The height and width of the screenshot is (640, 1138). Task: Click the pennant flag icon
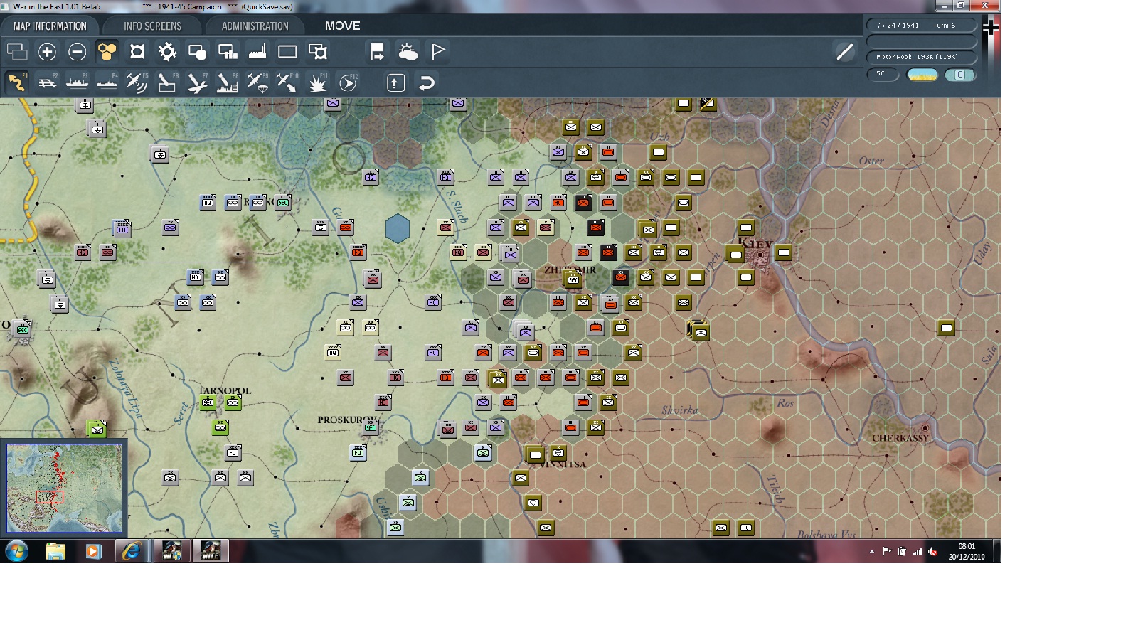438,52
